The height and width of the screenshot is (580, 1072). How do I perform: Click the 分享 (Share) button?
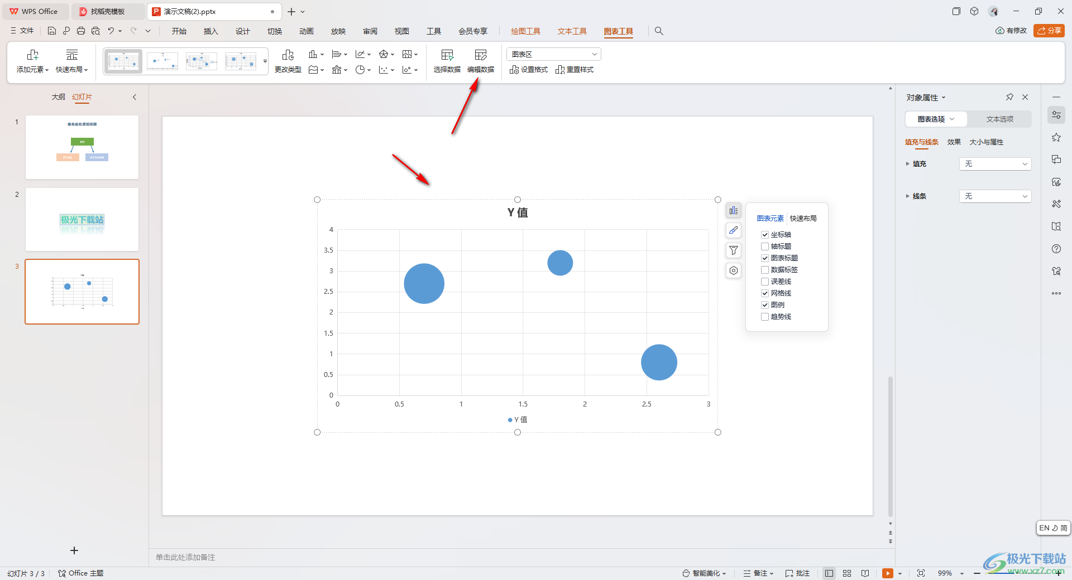[x=1049, y=31]
